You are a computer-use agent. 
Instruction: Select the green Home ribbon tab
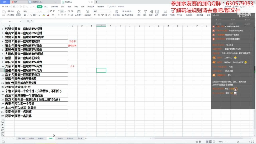pyautogui.click(x=39, y=7)
